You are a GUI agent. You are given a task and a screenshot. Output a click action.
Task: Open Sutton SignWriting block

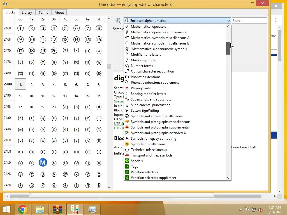(x=175, y=111)
